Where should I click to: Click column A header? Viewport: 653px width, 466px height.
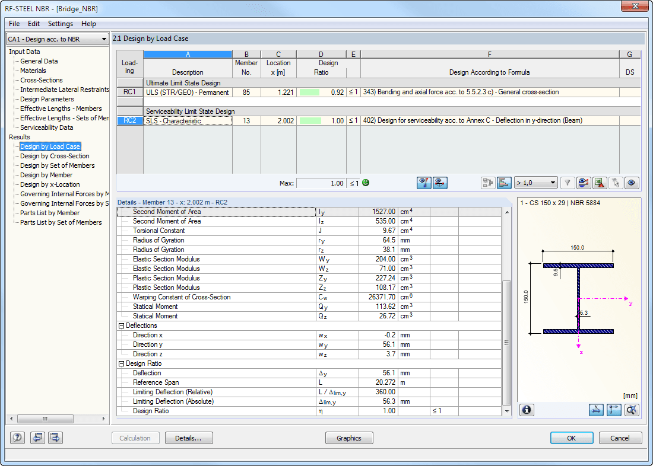click(x=188, y=55)
